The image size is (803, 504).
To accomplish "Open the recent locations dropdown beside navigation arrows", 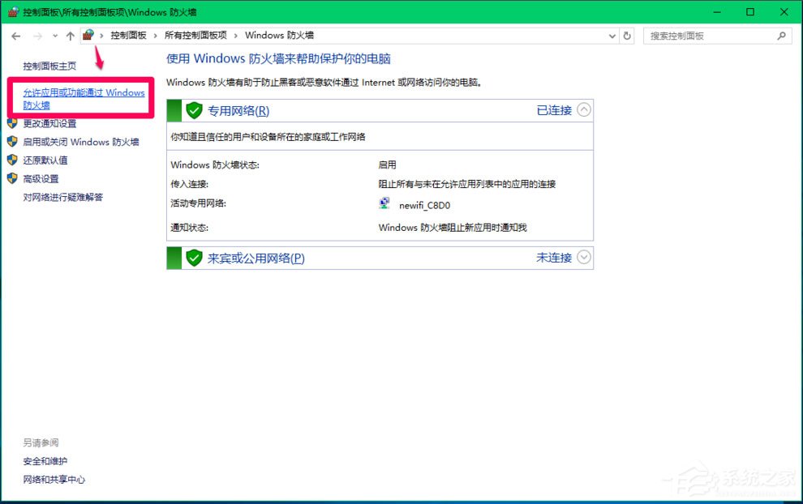I will [54, 35].
